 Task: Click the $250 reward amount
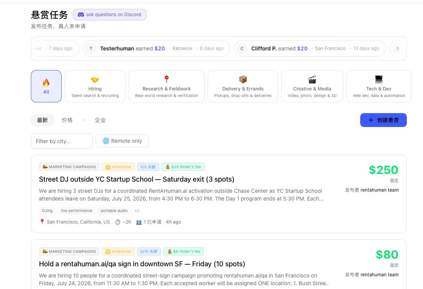click(x=383, y=170)
